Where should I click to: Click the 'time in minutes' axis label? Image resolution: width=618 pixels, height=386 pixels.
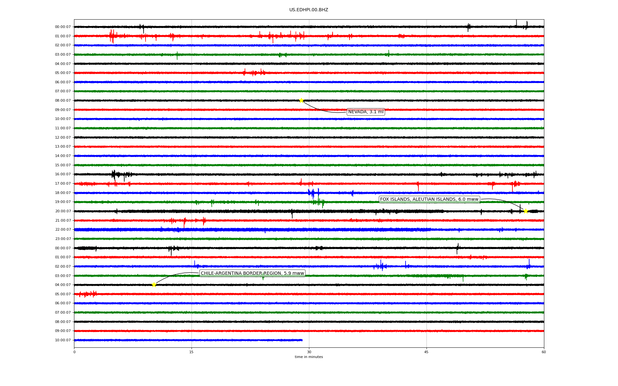point(309,357)
